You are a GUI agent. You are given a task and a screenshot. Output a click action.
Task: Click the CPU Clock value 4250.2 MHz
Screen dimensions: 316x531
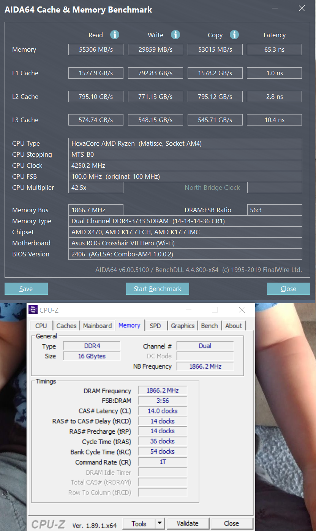(185, 165)
